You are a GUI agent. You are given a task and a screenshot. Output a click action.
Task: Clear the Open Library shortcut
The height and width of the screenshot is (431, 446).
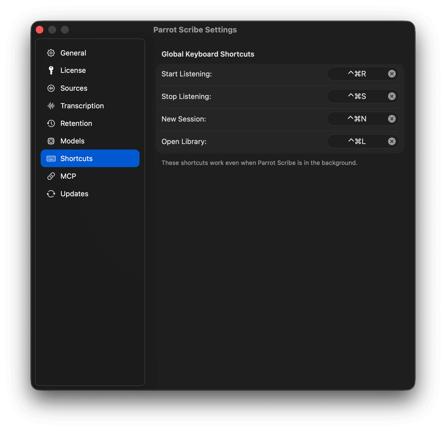pos(392,141)
